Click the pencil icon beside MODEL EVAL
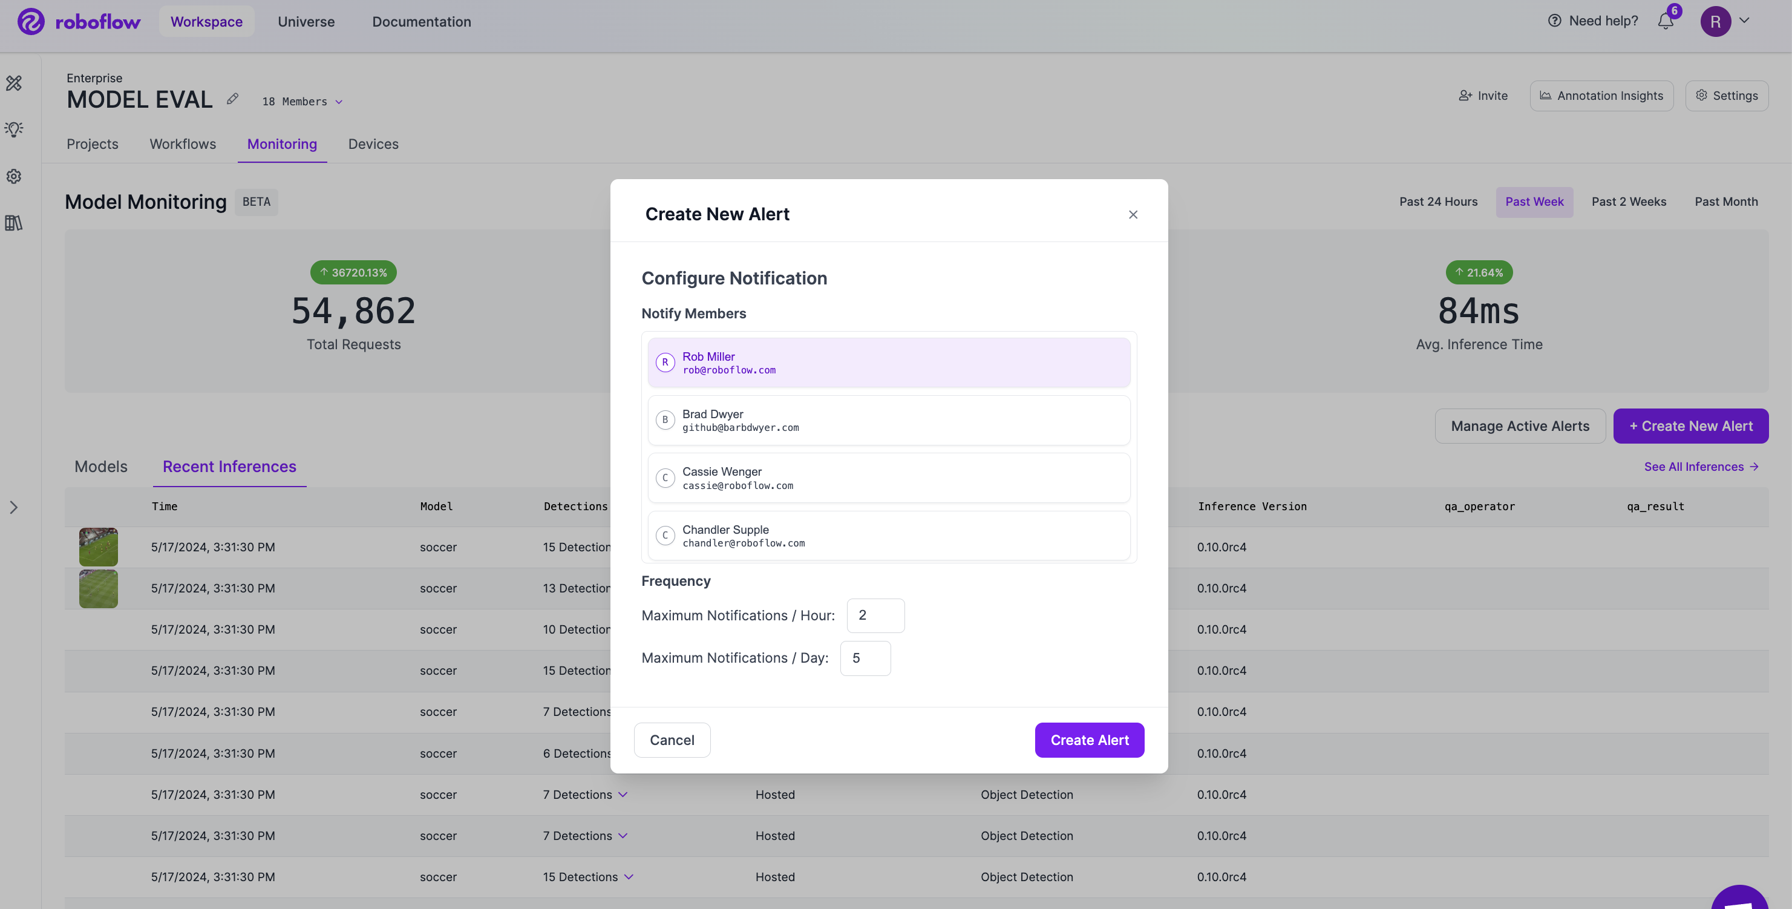The height and width of the screenshot is (909, 1792). (x=232, y=99)
